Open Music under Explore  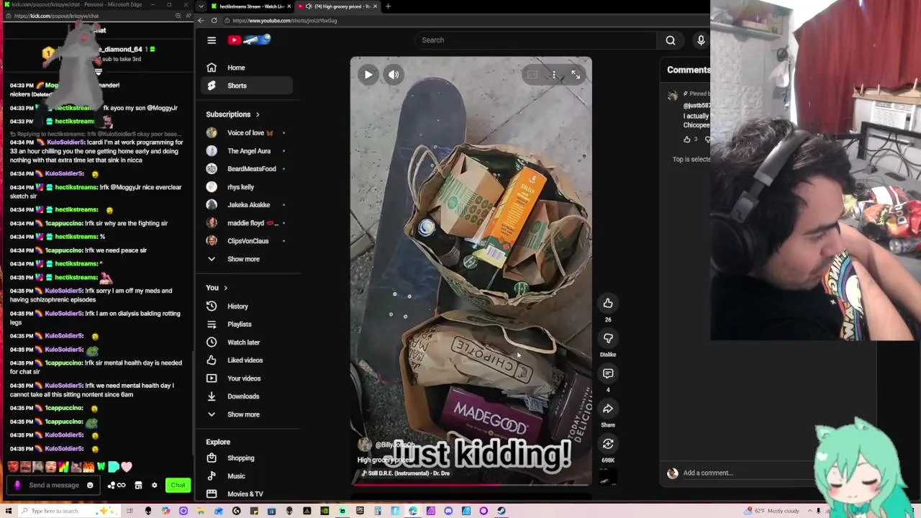[x=247, y=476]
